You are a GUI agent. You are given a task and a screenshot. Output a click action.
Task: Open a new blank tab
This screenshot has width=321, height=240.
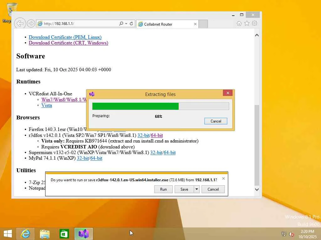(x=203, y=24)
